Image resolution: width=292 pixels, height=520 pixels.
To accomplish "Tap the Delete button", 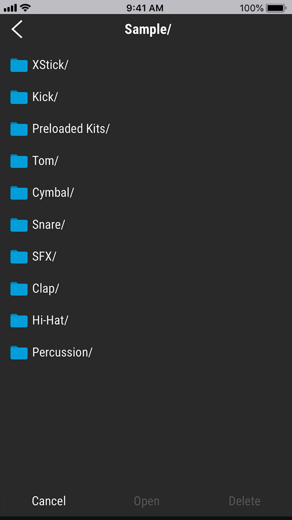I will 244,501.
